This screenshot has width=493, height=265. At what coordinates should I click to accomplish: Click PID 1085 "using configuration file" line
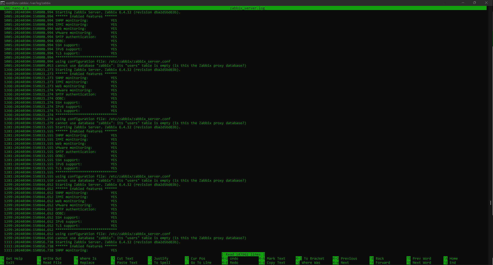coord(87,62)
